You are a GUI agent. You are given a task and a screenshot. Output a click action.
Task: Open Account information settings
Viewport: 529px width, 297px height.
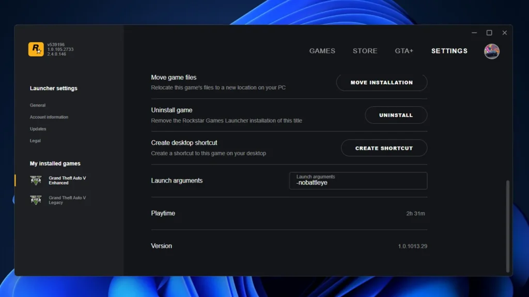49,117
